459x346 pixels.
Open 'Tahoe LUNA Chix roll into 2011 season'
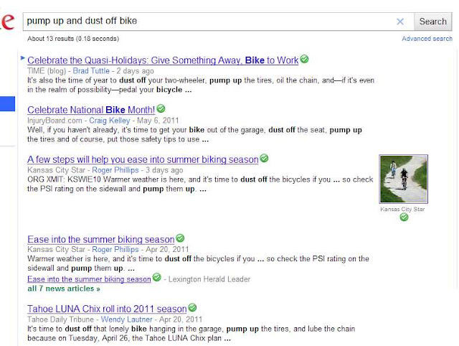pyautogui.click(x=107, y=309)
